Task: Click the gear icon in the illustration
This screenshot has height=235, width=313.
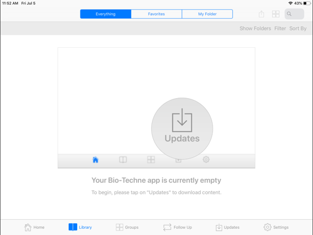Action: point(206,160)
